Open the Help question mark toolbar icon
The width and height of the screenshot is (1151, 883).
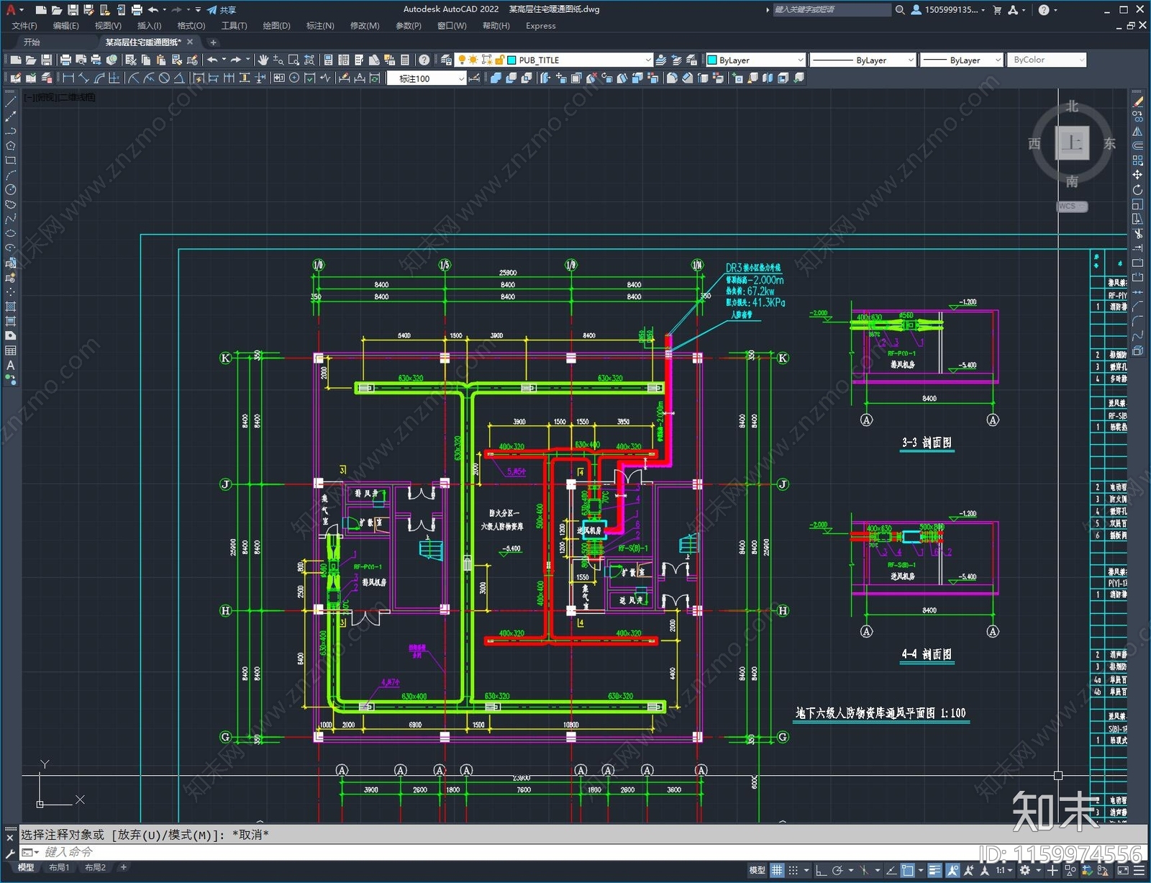[x=424, y=60]
